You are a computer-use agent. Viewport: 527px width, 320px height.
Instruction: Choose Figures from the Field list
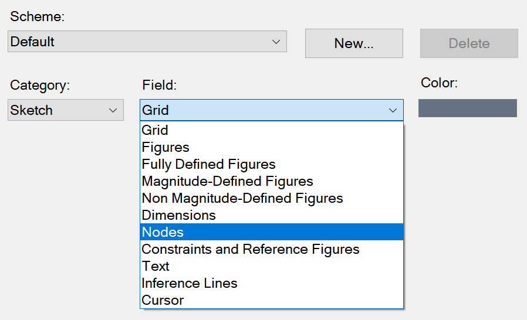[x=165, y=147]
